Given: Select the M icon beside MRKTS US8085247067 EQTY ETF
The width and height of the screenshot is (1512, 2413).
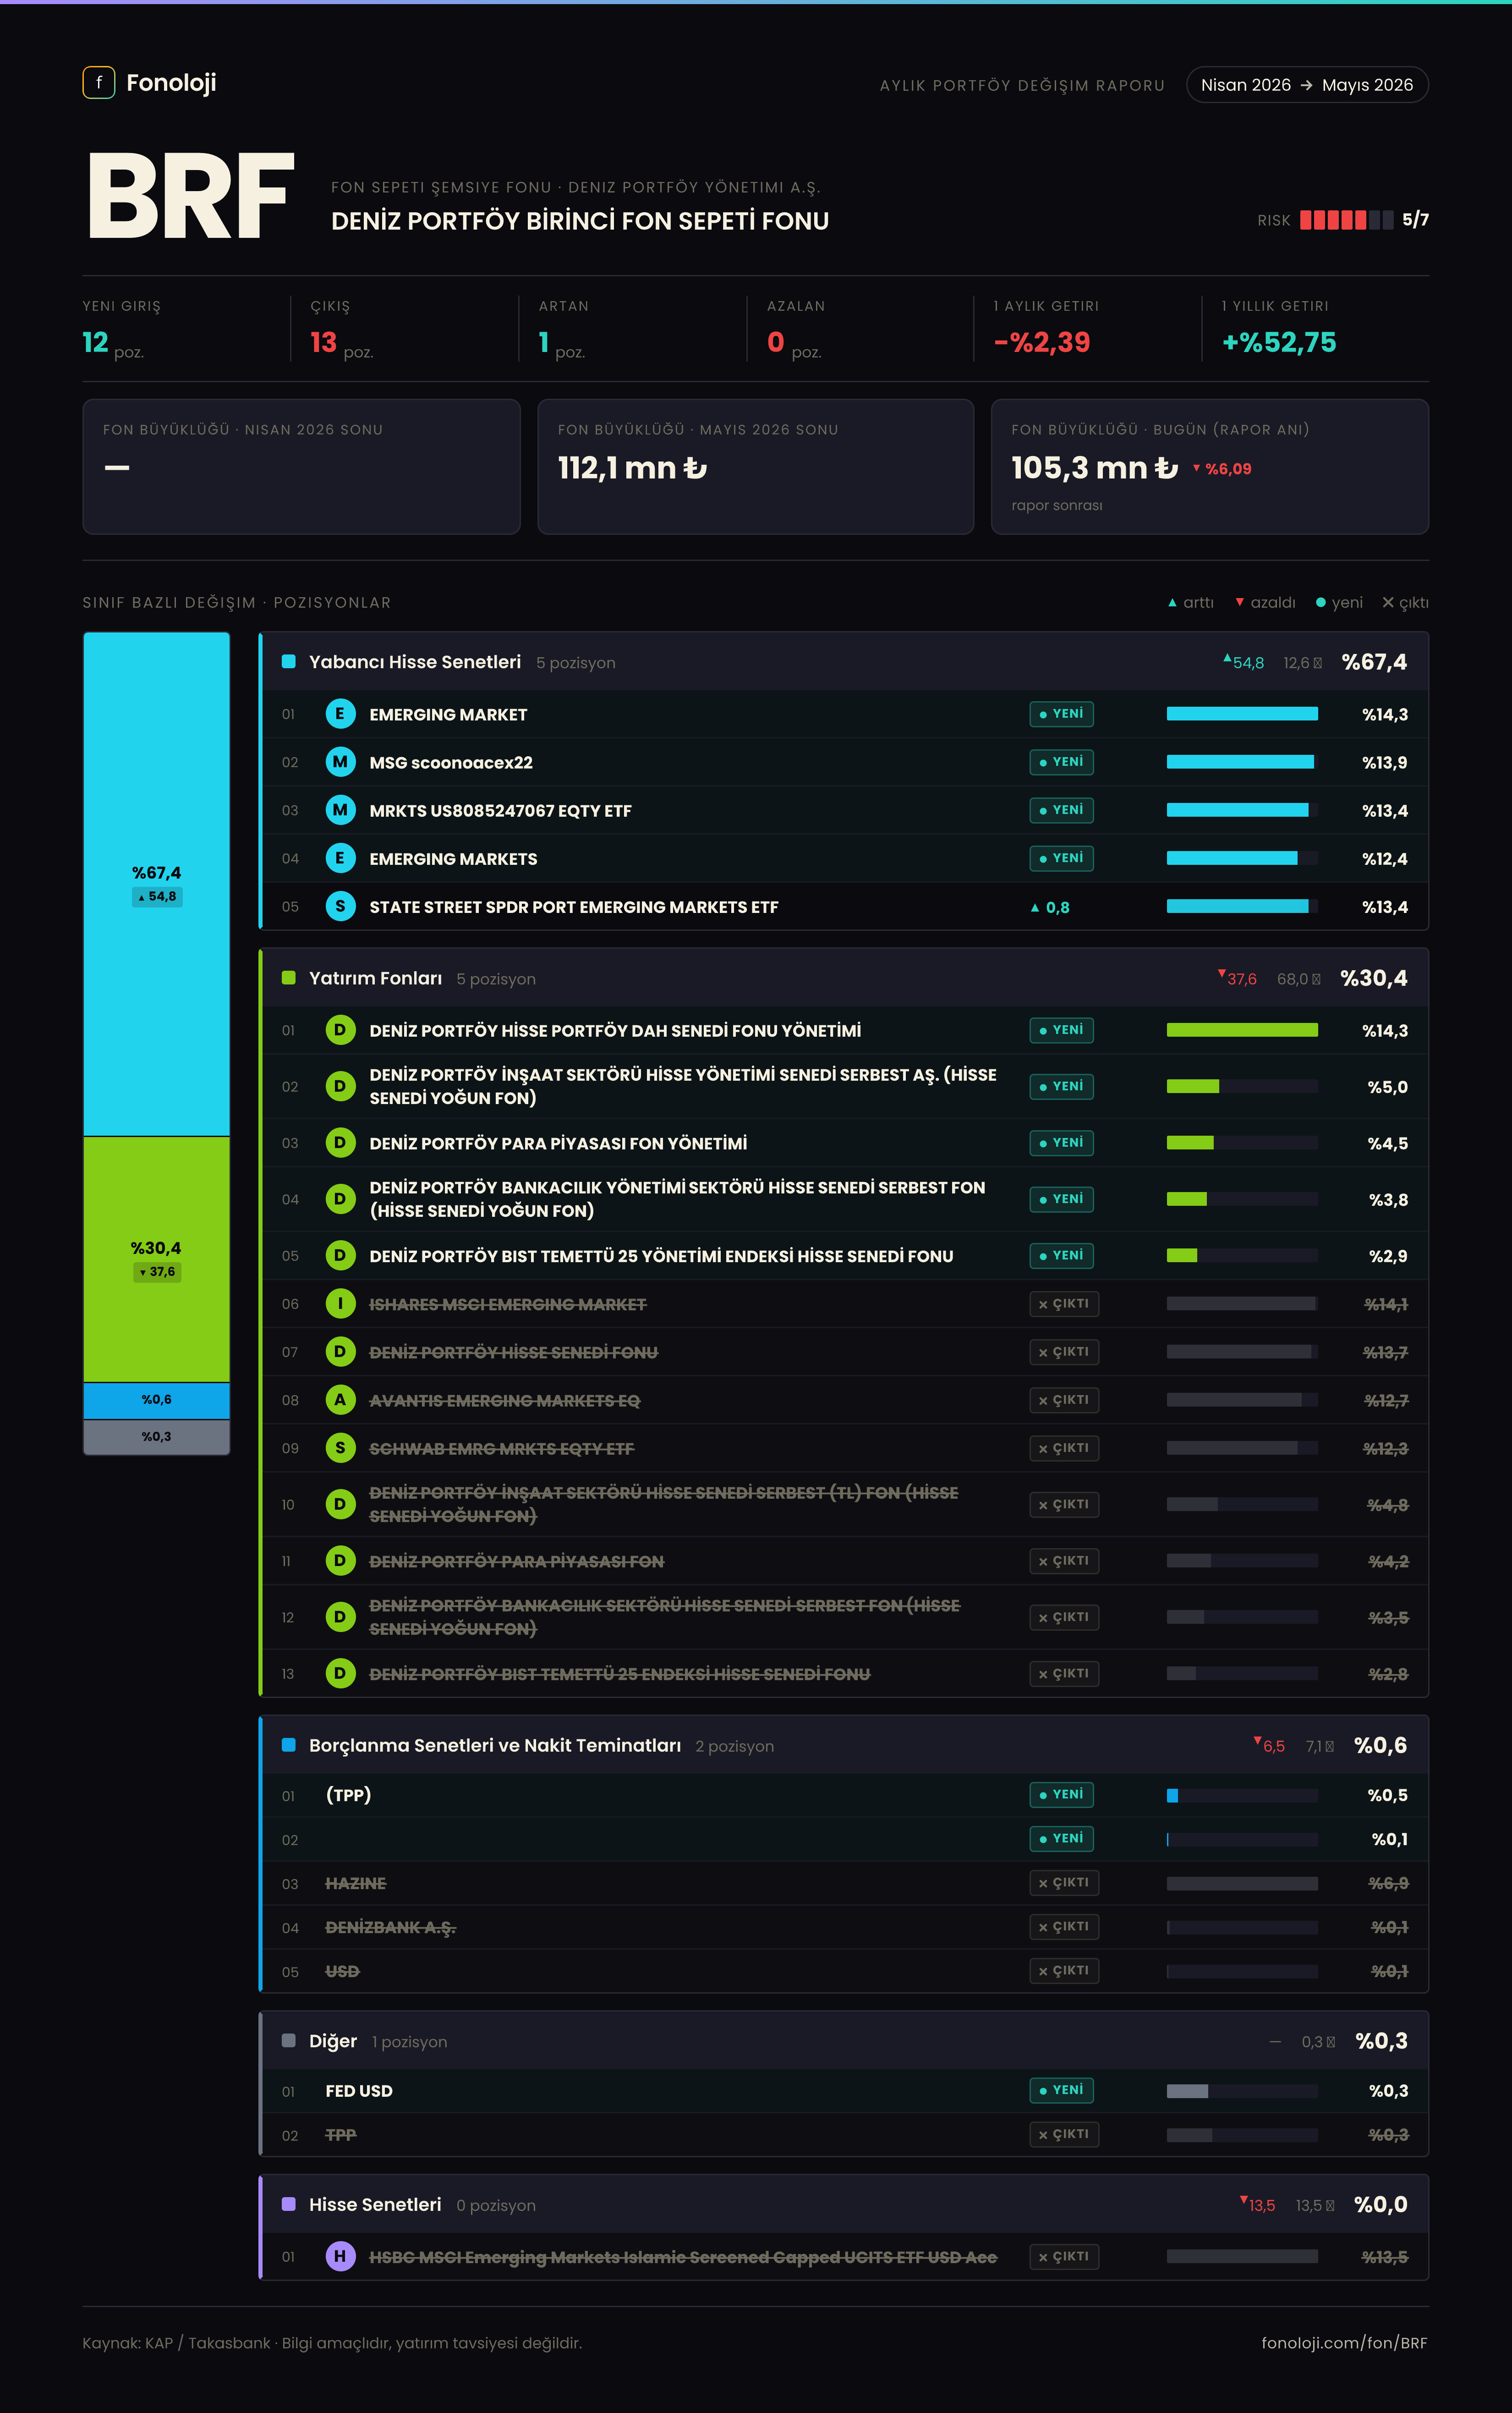Looking at the screenshot, I should (x=340, y=810).
